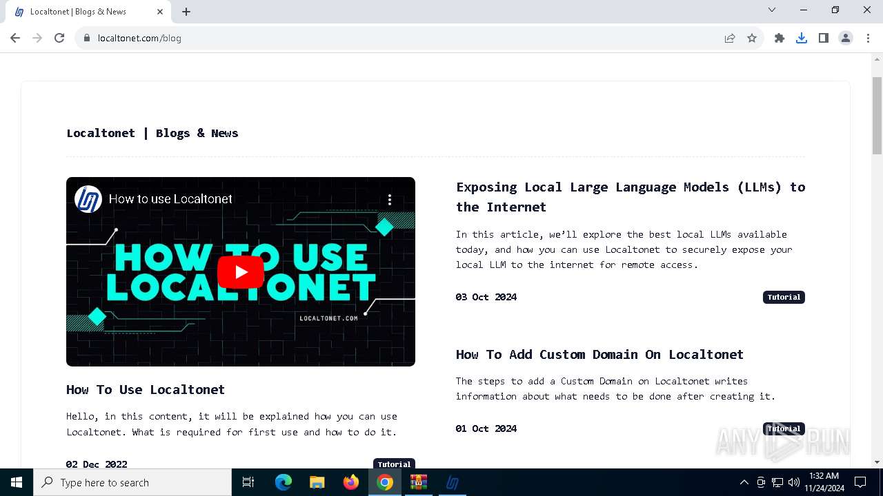The image size is (883, 496).
Task: Launch Firefox from the taskbar
Action: 351,482
